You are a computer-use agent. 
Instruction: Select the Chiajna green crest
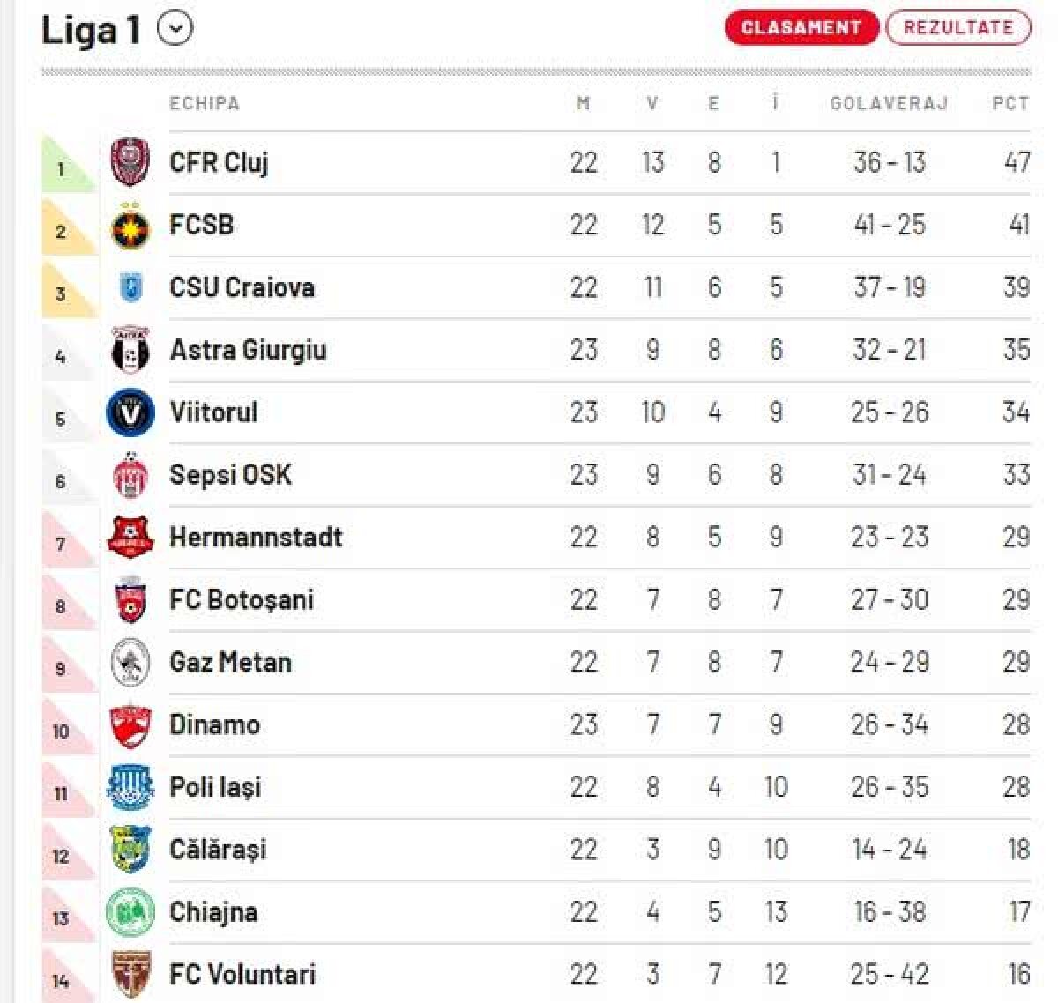point(130,912)
